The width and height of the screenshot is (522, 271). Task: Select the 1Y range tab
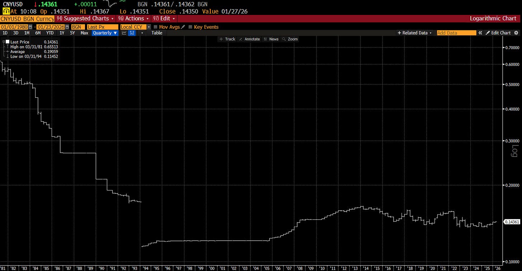pyautogui.click(x=62, y=33)
